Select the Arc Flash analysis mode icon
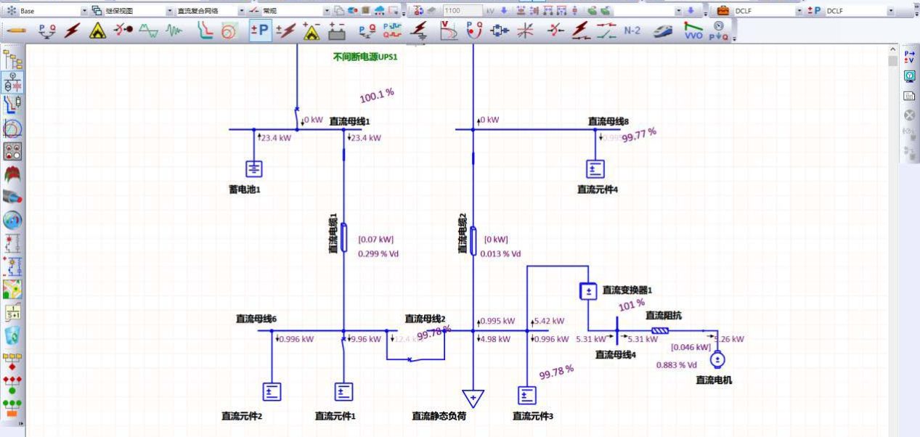The height and width of the screenshot is (437, 920). coord(97,31)
